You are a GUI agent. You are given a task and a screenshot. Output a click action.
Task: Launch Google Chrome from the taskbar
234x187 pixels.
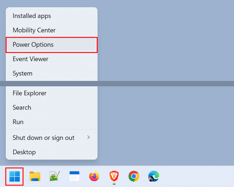pos(134,176)
